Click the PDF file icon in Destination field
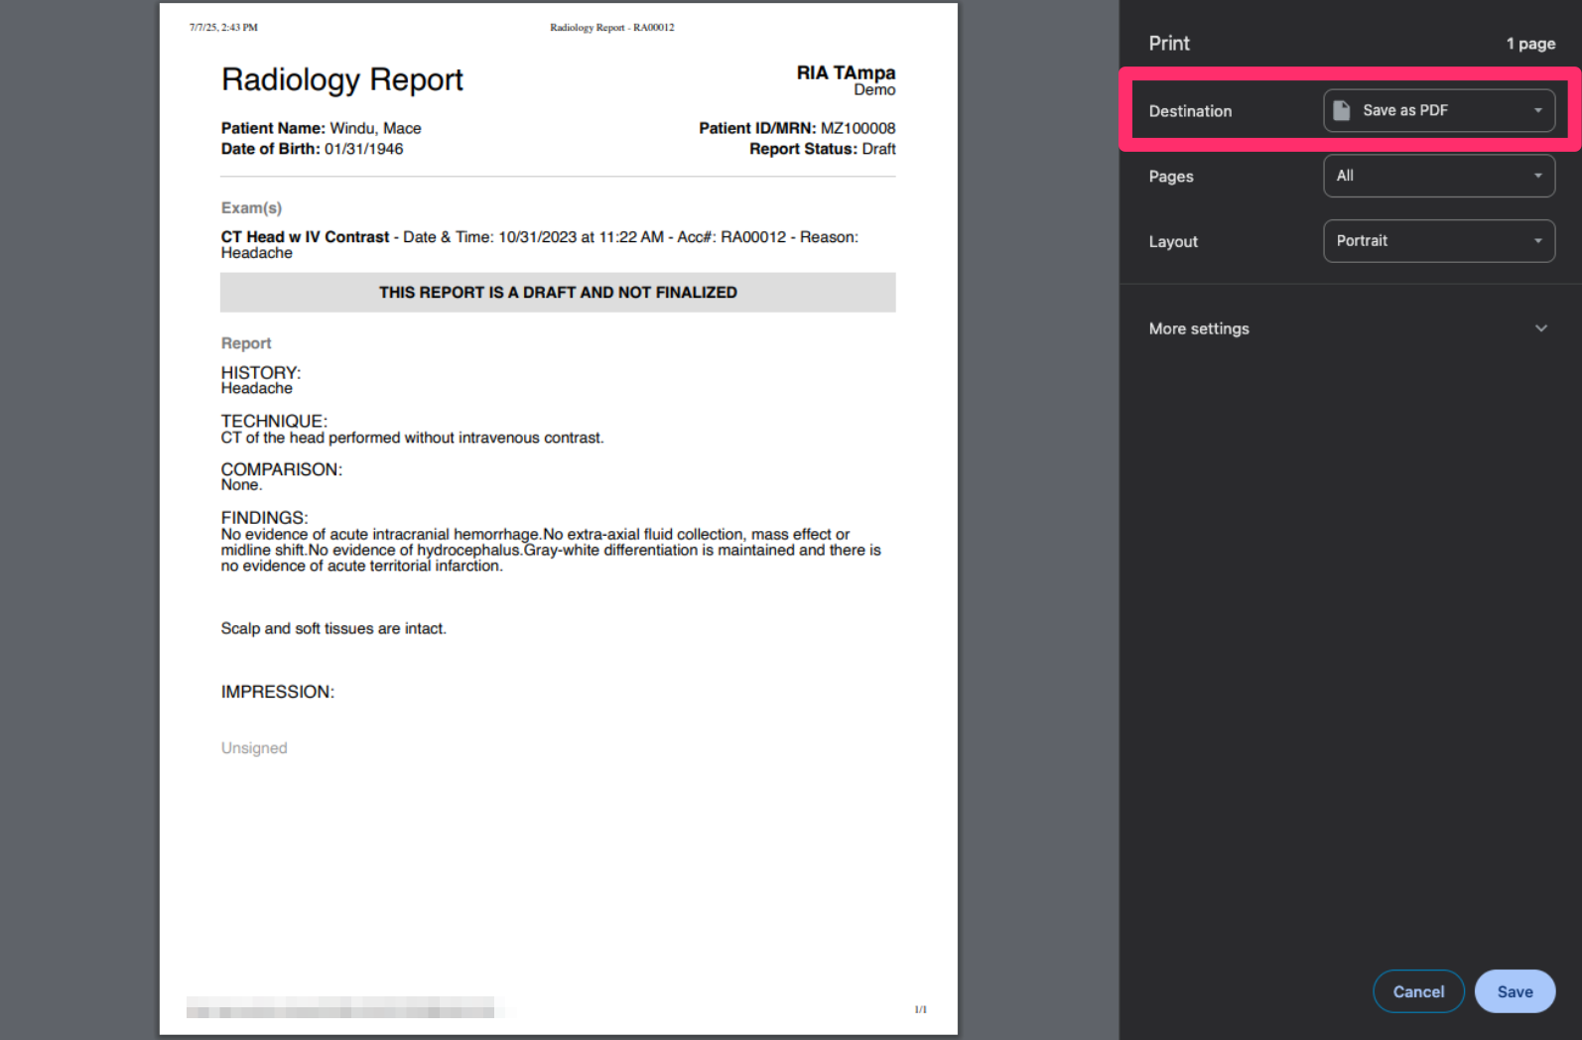The height and width of the screenshot is (1040, 1582). point(1342,110)
